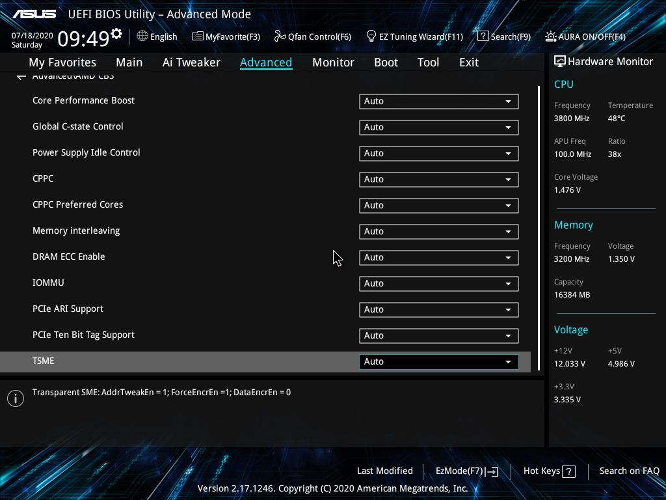Click the globe language icon
Screen dimensions: 666x500
(142, 36)
